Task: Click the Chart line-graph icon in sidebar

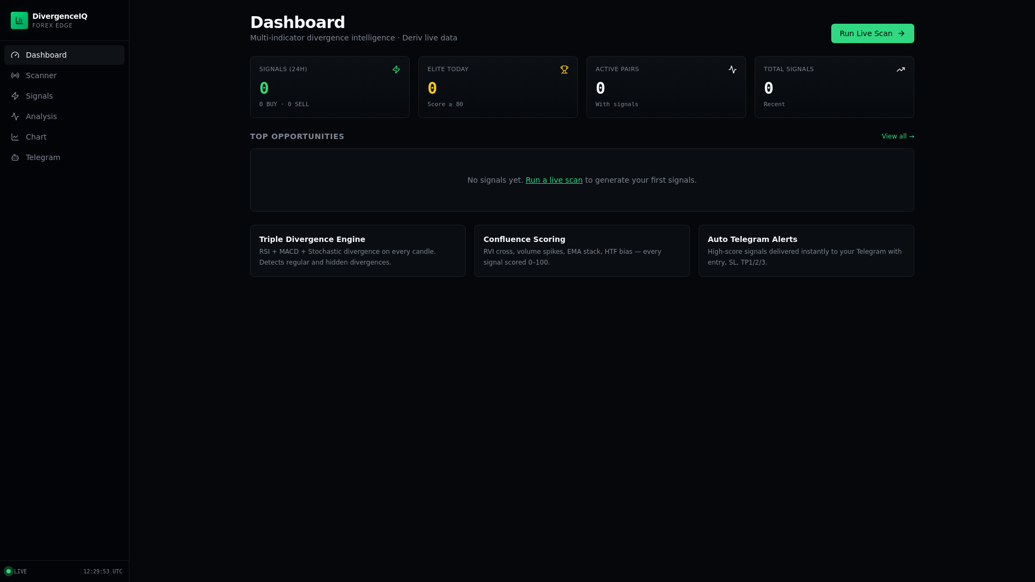Action: point(15,137)
